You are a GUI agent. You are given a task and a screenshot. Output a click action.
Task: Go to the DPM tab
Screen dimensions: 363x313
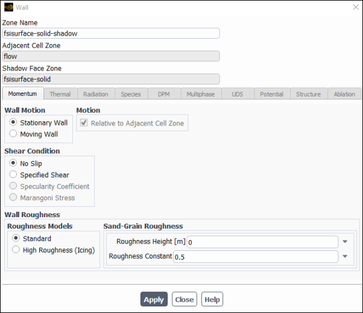(x=163, y=94)
